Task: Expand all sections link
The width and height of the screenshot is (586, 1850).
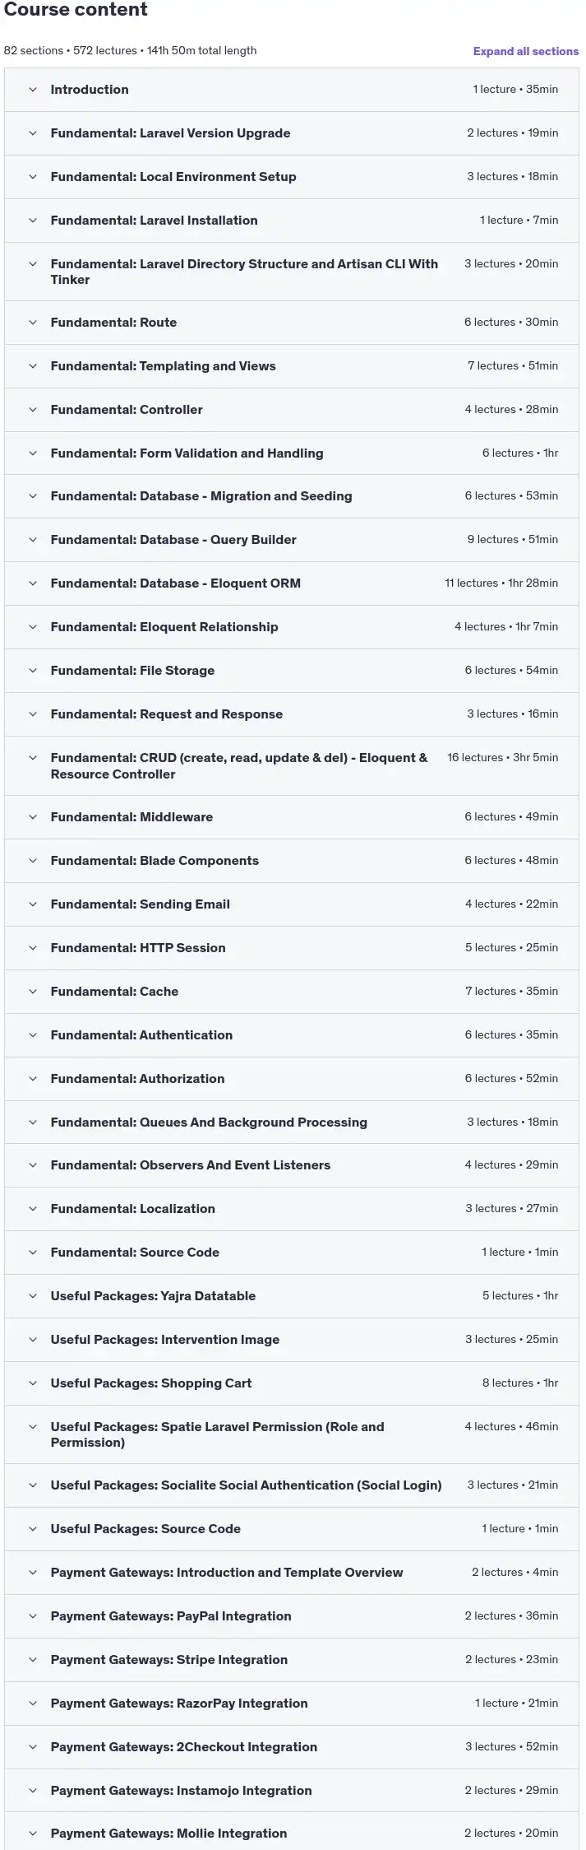Action: pos(525,51)
